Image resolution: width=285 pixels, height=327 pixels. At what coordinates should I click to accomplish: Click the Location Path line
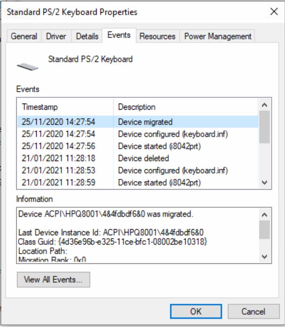(x=43, y=251)
